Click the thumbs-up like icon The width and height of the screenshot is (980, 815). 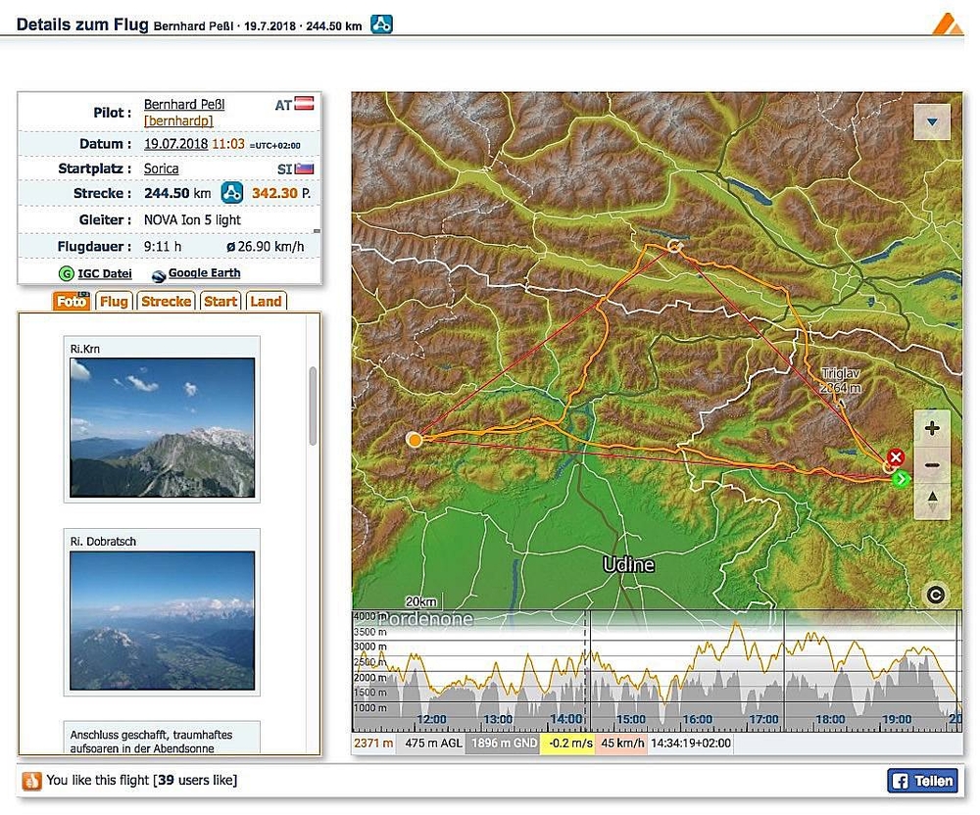[31, 781]
